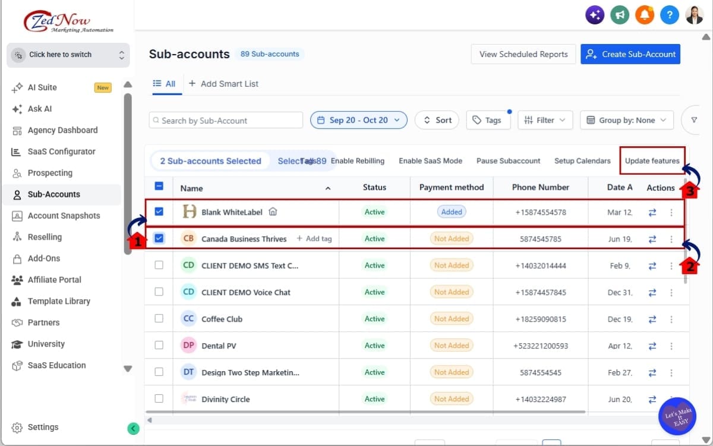The height and width of the screenshot is (446, 713).
Task: Click the CC avatar for Coffee Club
Action: [x=188, y=319]
